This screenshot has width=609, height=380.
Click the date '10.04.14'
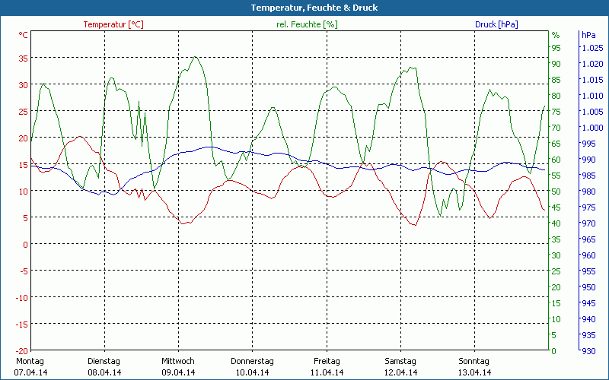[x=253, y=372]
